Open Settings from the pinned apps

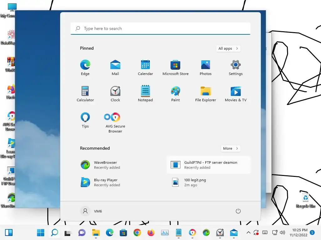[x=236, y=68]
